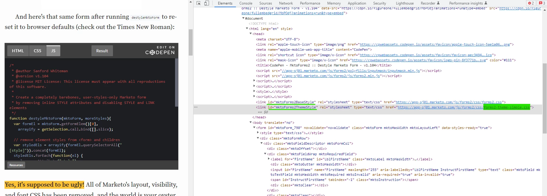Collapse the div mktoFormRow node

click(x=258, y=138)
